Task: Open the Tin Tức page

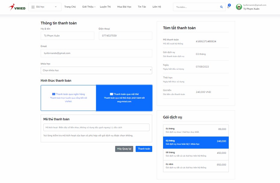Action: tap(142, 7)
